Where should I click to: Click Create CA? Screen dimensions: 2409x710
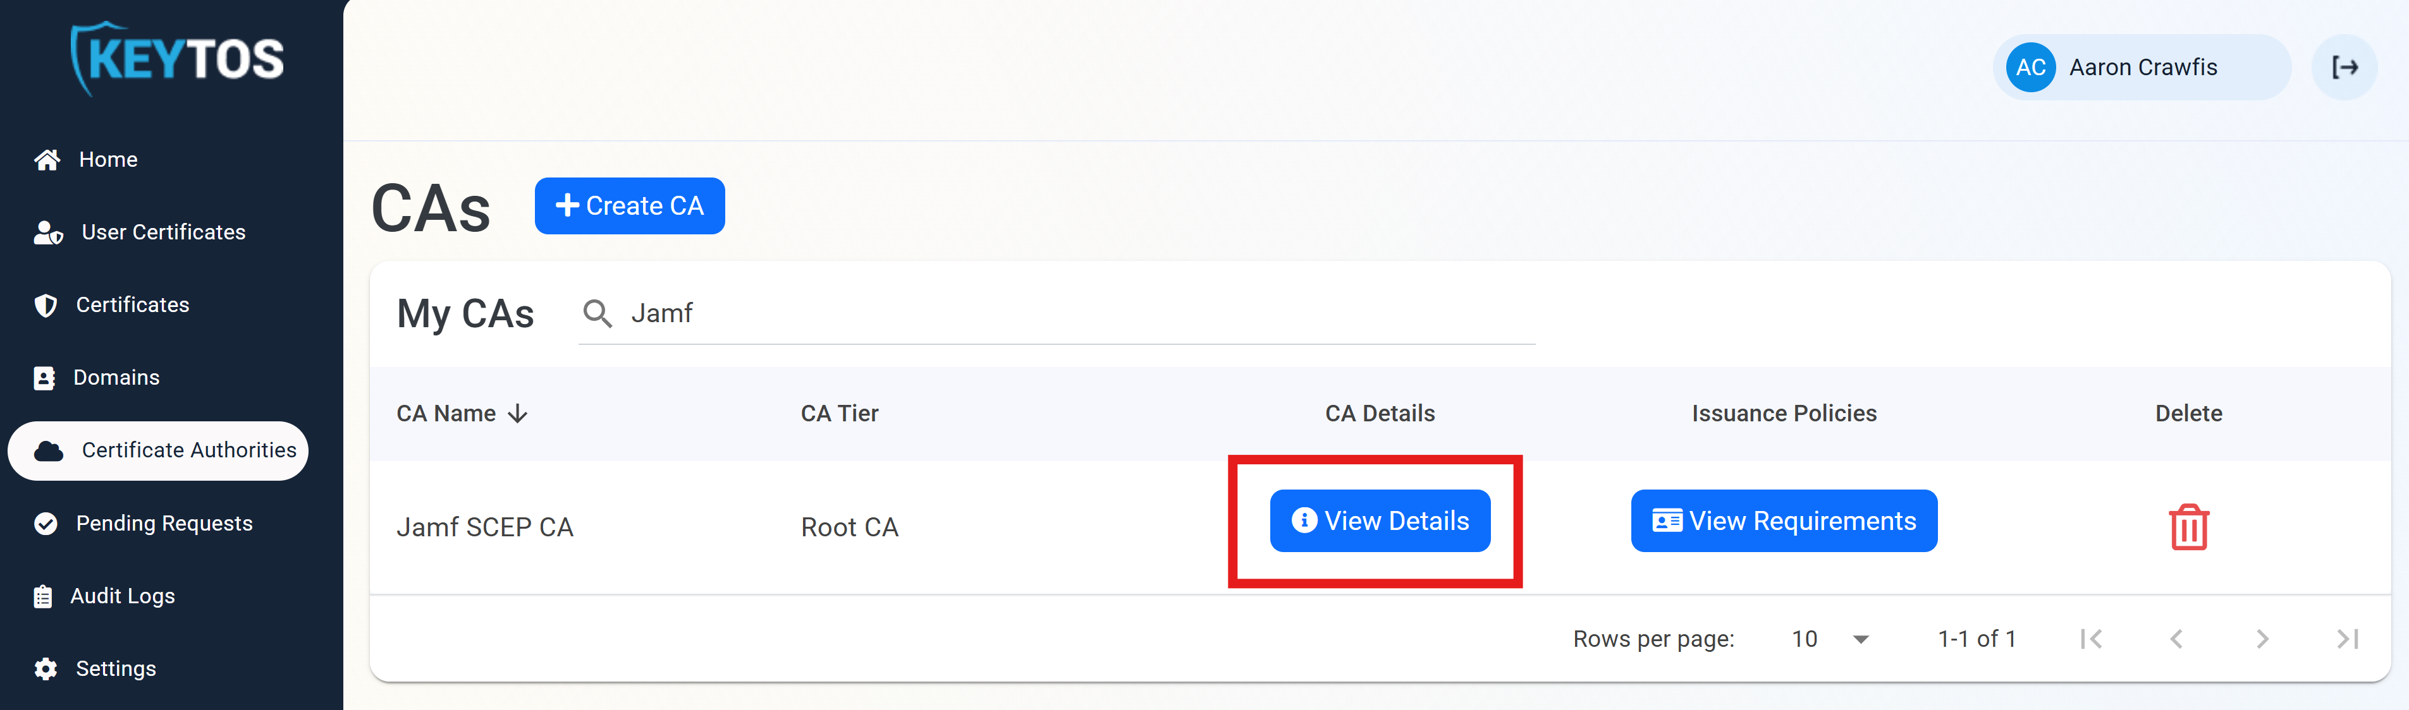click(x=629, y=205)
